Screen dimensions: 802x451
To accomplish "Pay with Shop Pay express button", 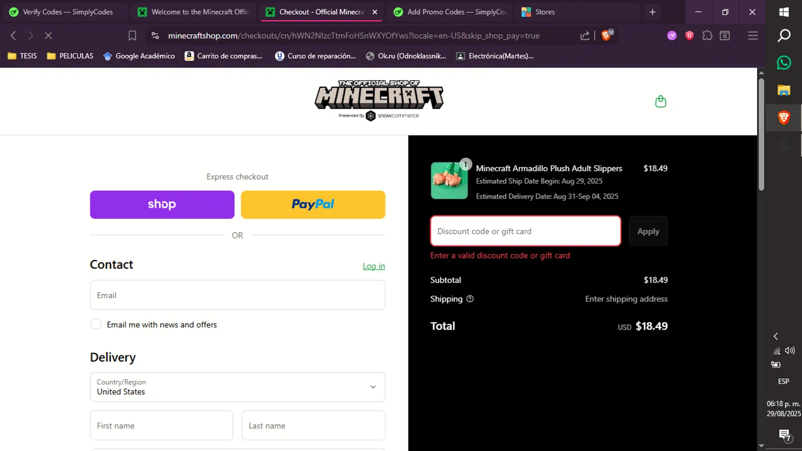I will click(x=162, y=204).
